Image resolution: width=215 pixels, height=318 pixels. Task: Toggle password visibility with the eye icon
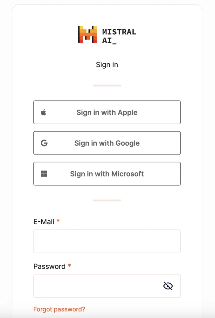pyautogui.click(x=168, y=286)
